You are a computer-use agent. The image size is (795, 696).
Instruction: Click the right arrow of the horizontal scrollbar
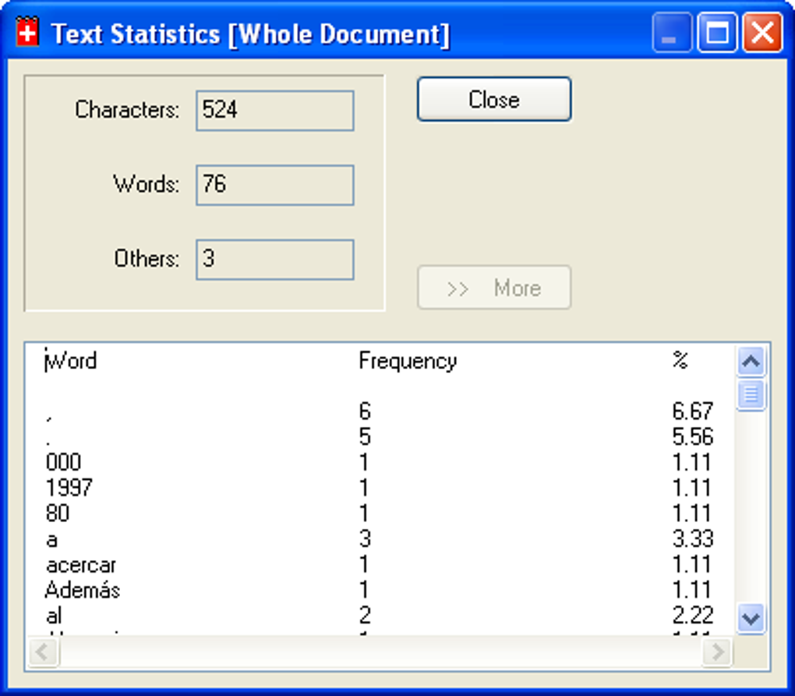coord(716,652)
